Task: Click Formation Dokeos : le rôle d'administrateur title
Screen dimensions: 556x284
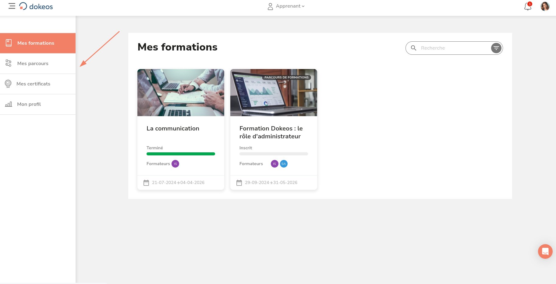Action: tap(271, 133)
